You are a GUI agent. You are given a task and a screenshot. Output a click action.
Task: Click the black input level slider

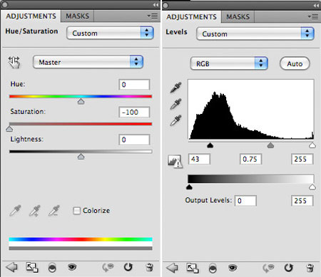[x=210, y=145]
